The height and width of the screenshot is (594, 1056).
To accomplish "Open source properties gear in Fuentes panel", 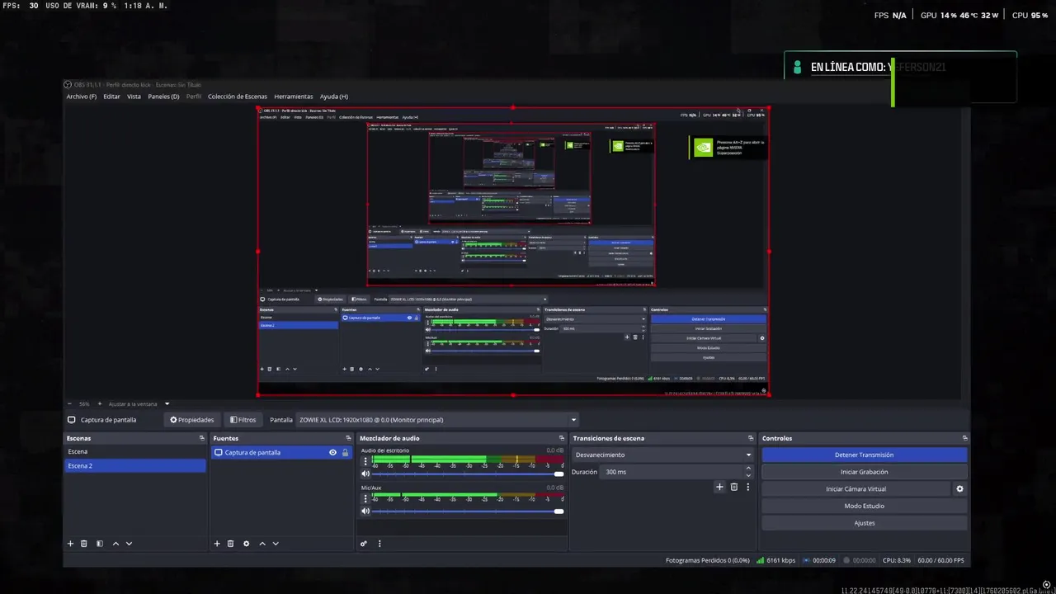I will pyautogui.click(x=246, y=544).
